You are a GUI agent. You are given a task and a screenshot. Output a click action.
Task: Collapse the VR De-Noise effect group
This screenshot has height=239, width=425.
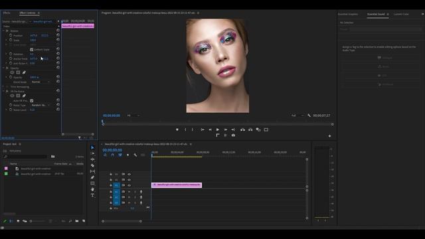pyautogui.click(x=3, y=91)
